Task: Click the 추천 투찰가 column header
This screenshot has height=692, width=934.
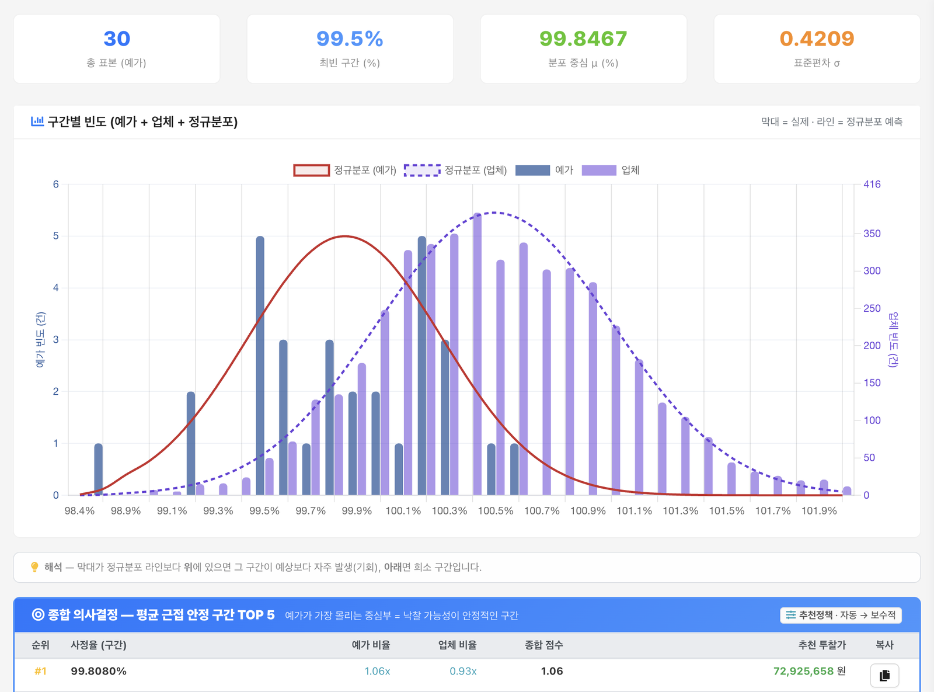Action: [822, 645]
